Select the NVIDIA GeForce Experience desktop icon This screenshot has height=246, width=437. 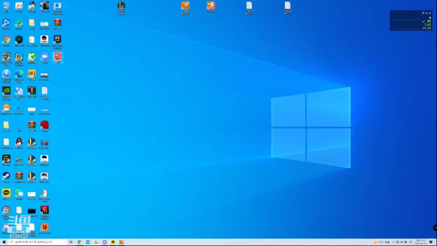pyautogui.click(x=6, y=93)
